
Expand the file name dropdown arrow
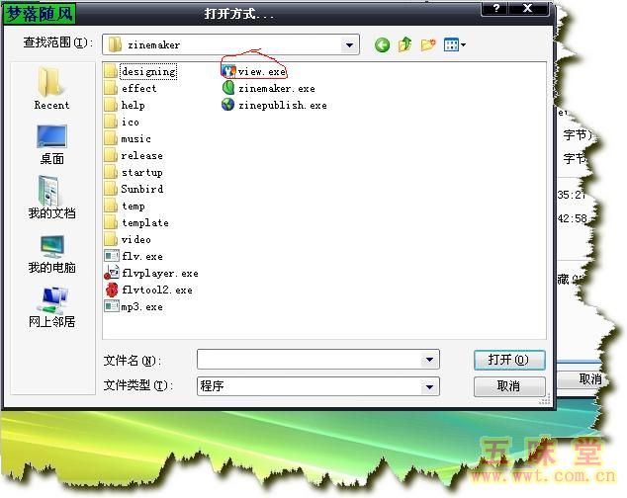pos(430,360)
